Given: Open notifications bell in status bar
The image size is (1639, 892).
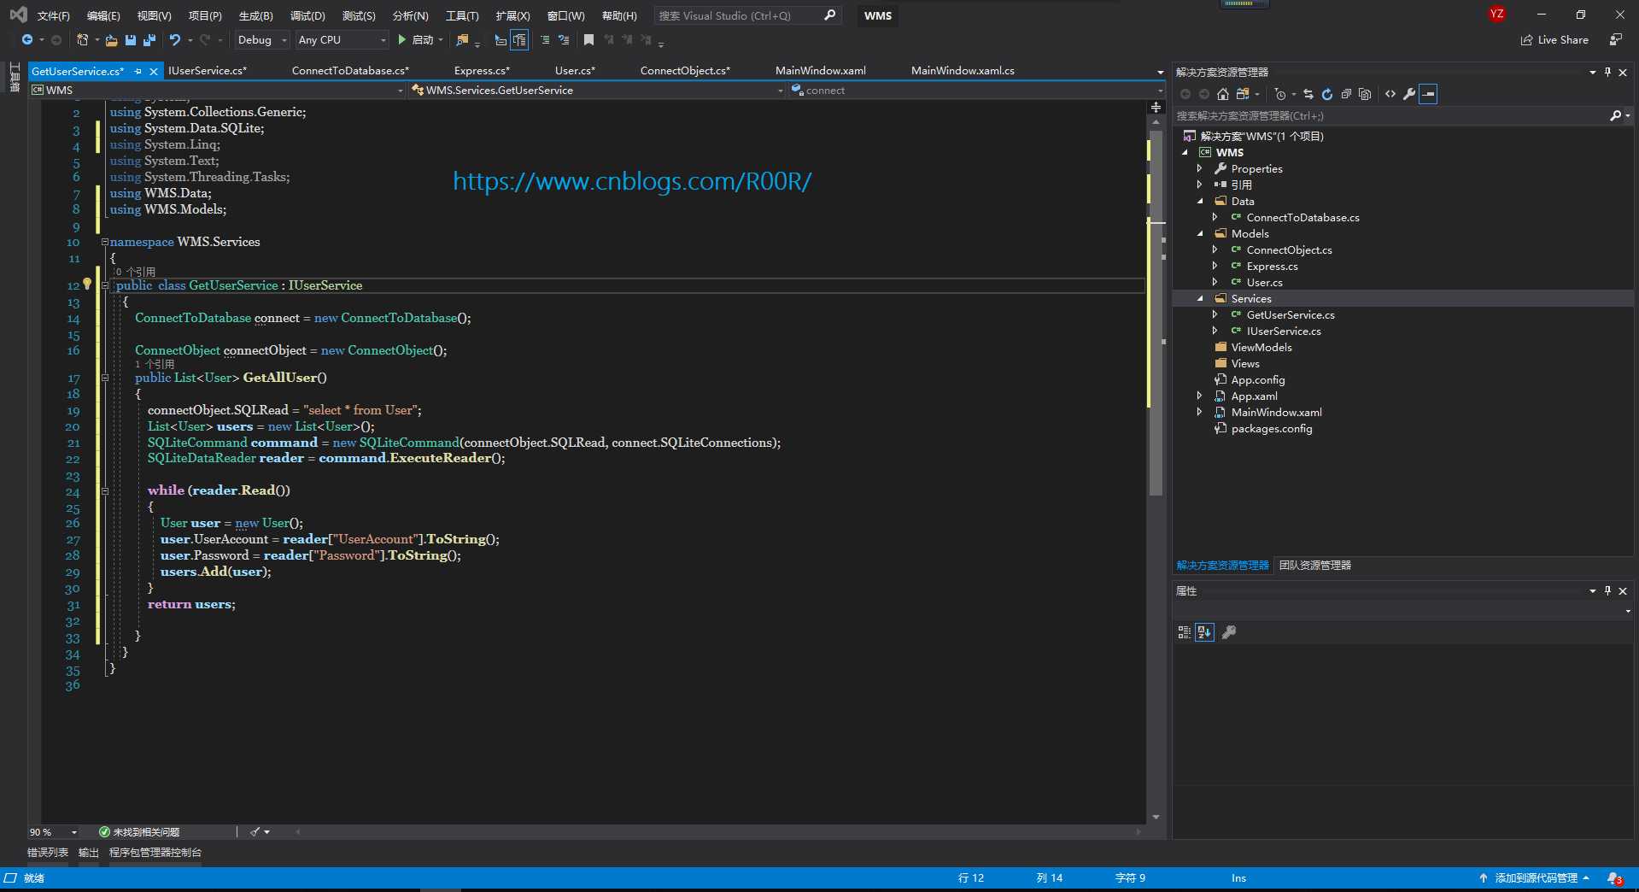Looking at the screenshot, I should click(x=1614, y=878).
